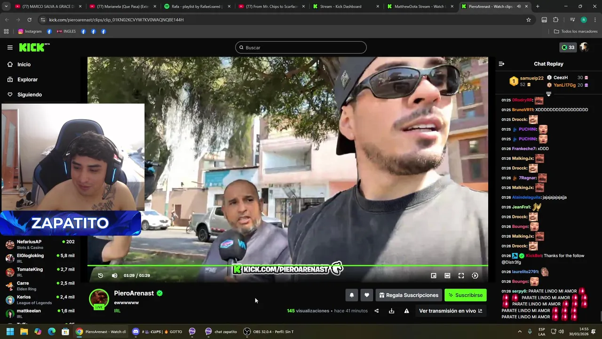This screenshot has width=602, height=339.
Task: Click the IRL category link
Action: (117, 311)
